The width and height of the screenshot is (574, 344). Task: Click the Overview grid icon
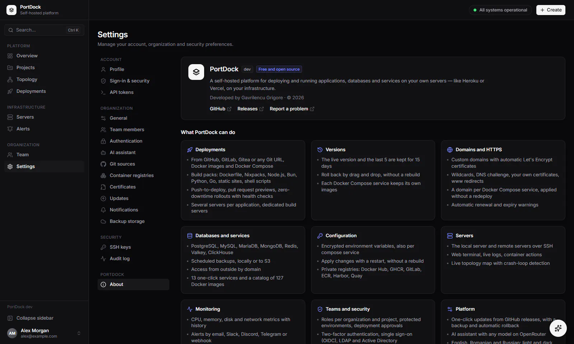pos(10,56)
